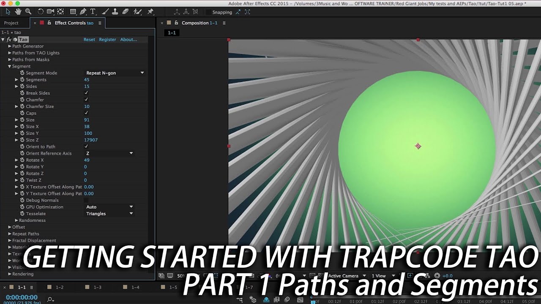Switch to Local Axis mode

coord(176,12)
